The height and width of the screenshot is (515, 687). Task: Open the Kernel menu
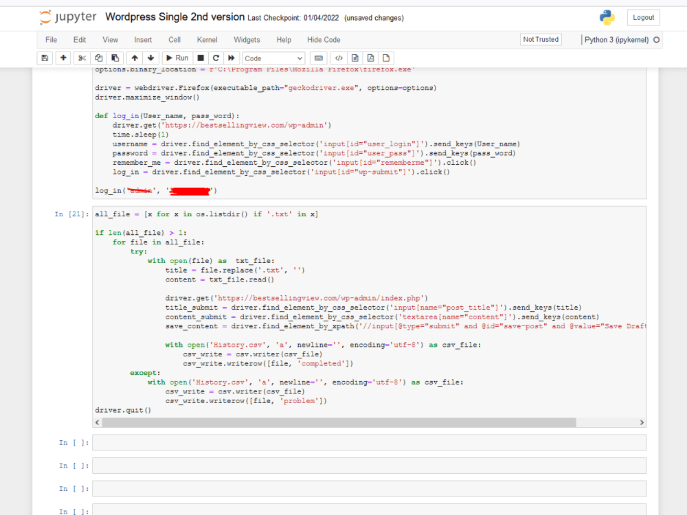pyautogui.click(x=207, y=40)
